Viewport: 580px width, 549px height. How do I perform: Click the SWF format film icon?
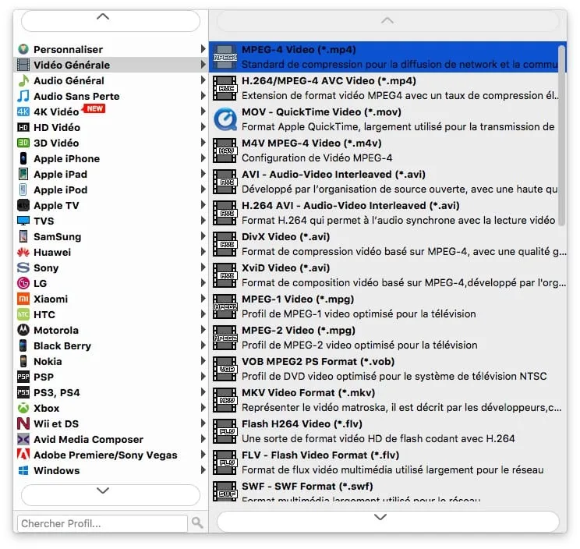225,491
